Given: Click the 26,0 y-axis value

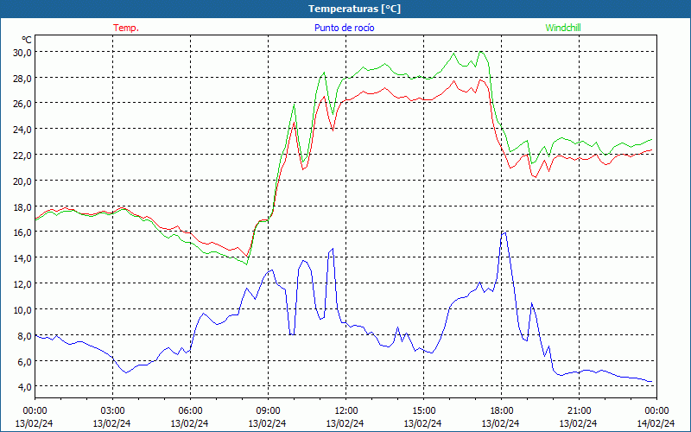Looking at the screenshot, I should (x=22, y=104).
